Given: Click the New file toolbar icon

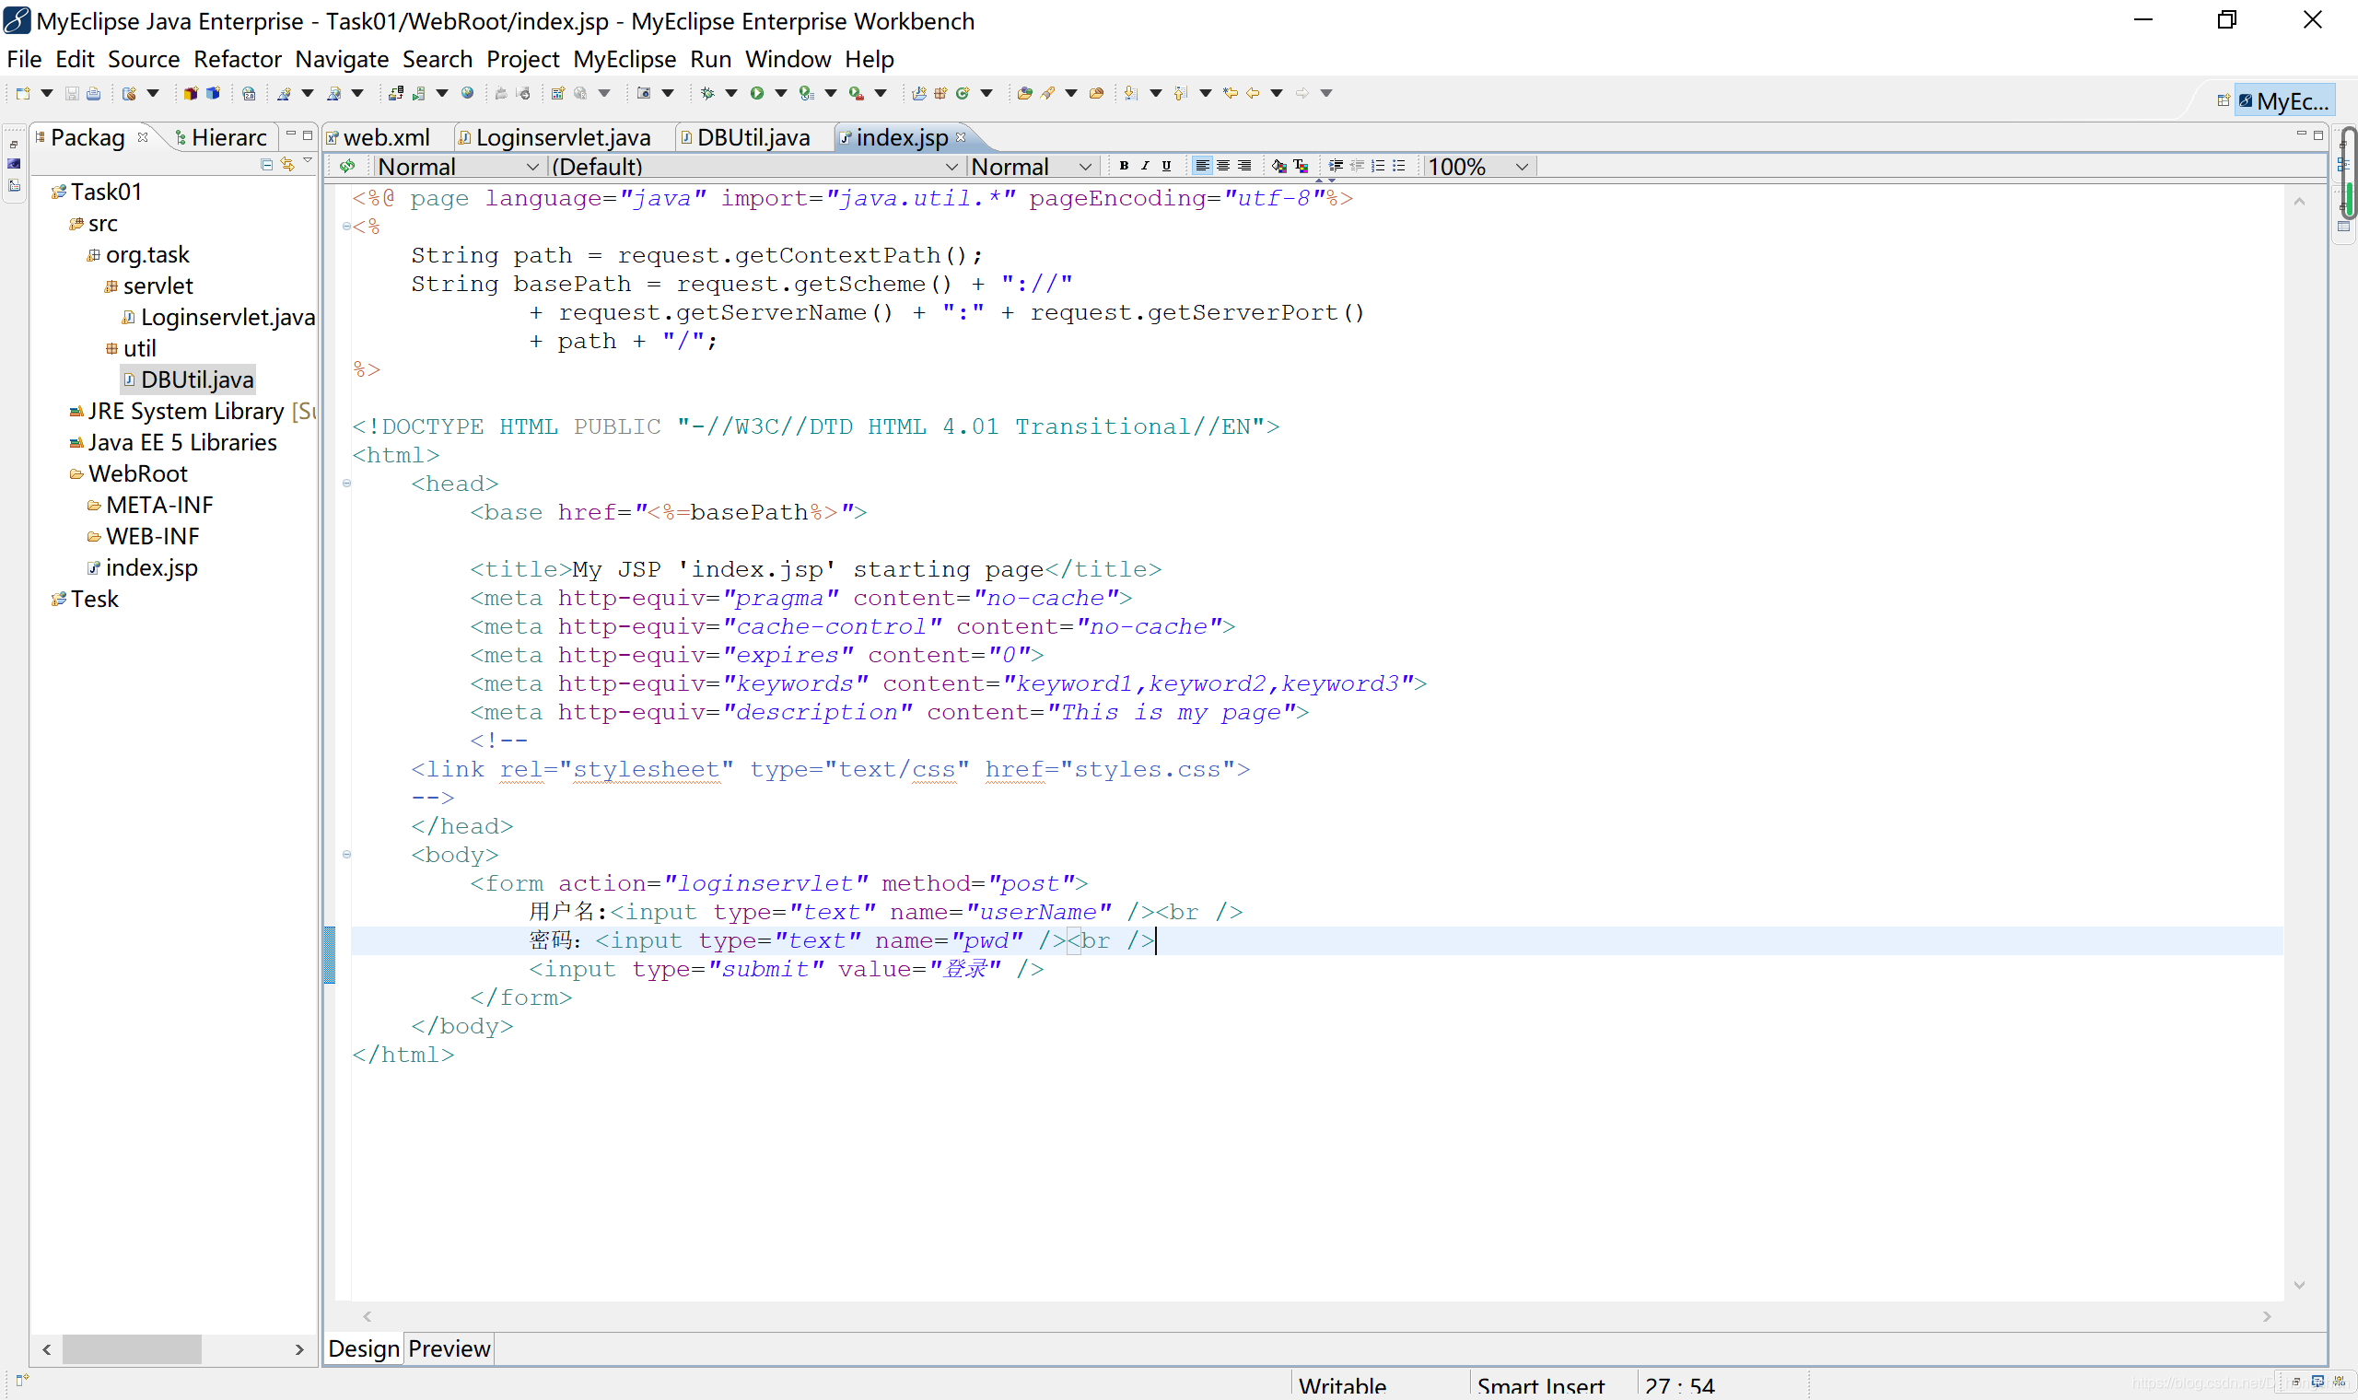Looking at the screenshot, I should tap(23, 93).
